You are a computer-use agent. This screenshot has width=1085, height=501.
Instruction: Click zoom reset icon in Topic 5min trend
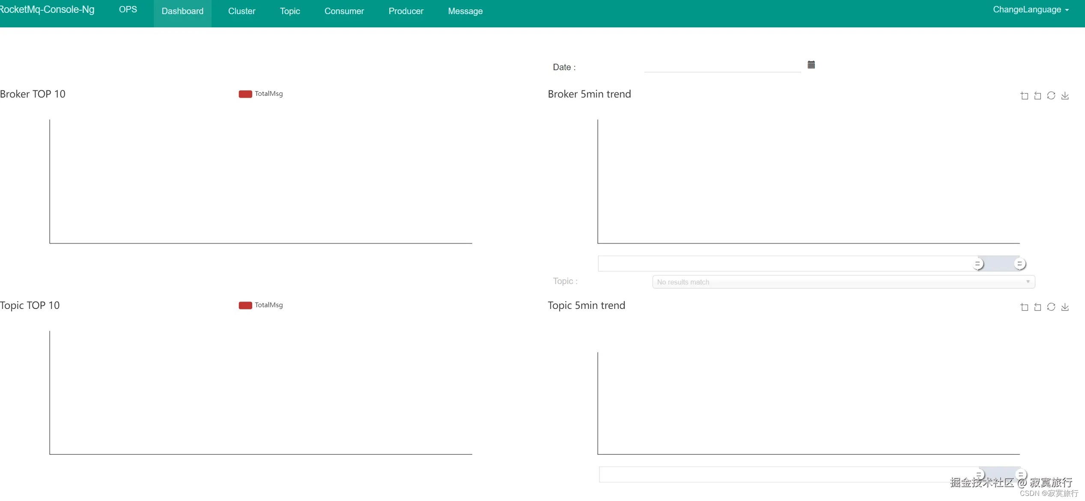tap(1037, 307)
